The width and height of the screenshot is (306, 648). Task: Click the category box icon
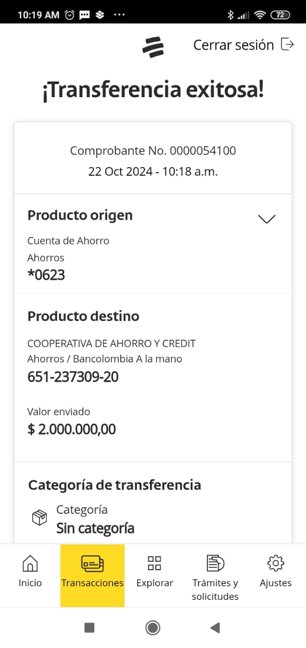point(39,518)
